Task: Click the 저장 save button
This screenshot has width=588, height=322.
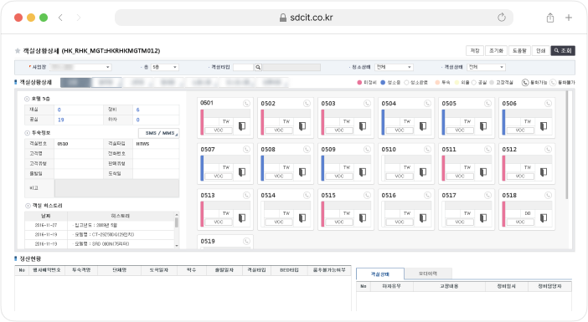Action: click(475, 50)
